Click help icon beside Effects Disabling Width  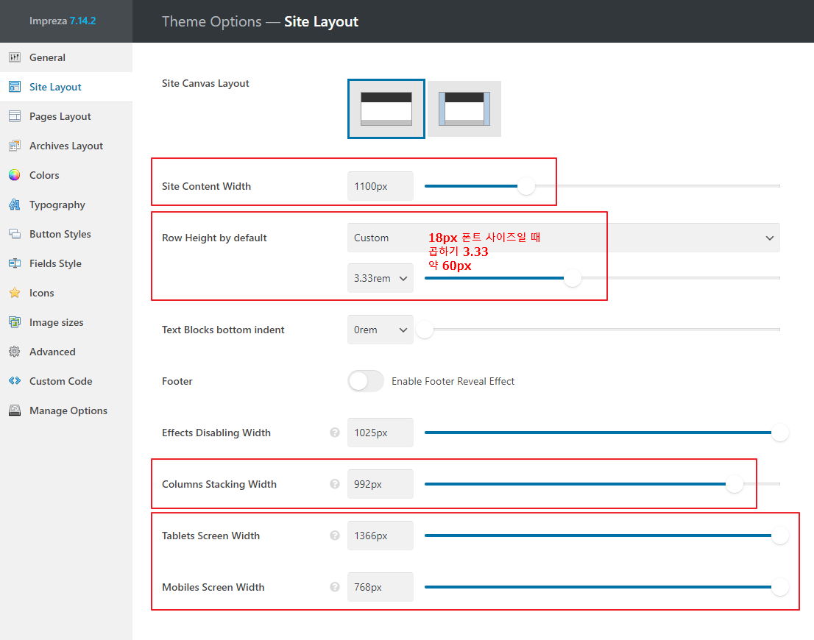point(335,433)
